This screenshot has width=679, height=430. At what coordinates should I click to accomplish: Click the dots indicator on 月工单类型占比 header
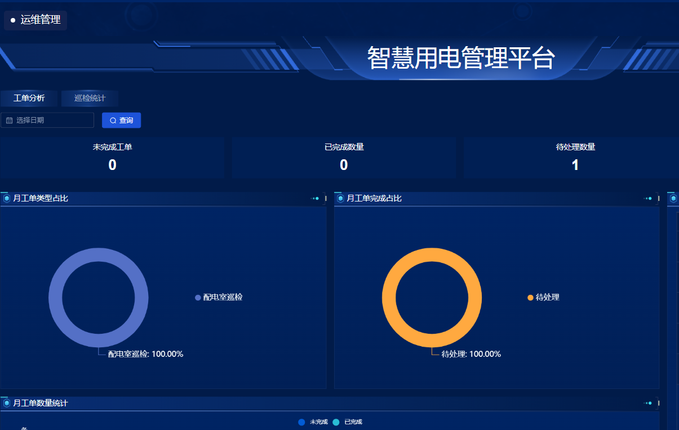pos(316,198)
